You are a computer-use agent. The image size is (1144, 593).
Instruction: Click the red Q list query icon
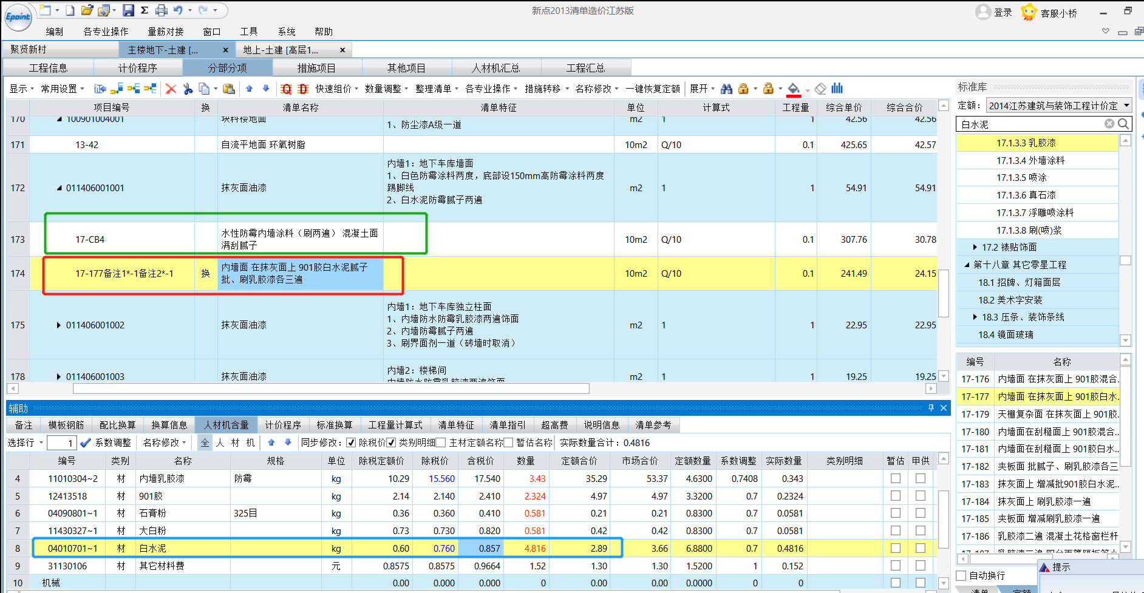[x=287, y=89]
